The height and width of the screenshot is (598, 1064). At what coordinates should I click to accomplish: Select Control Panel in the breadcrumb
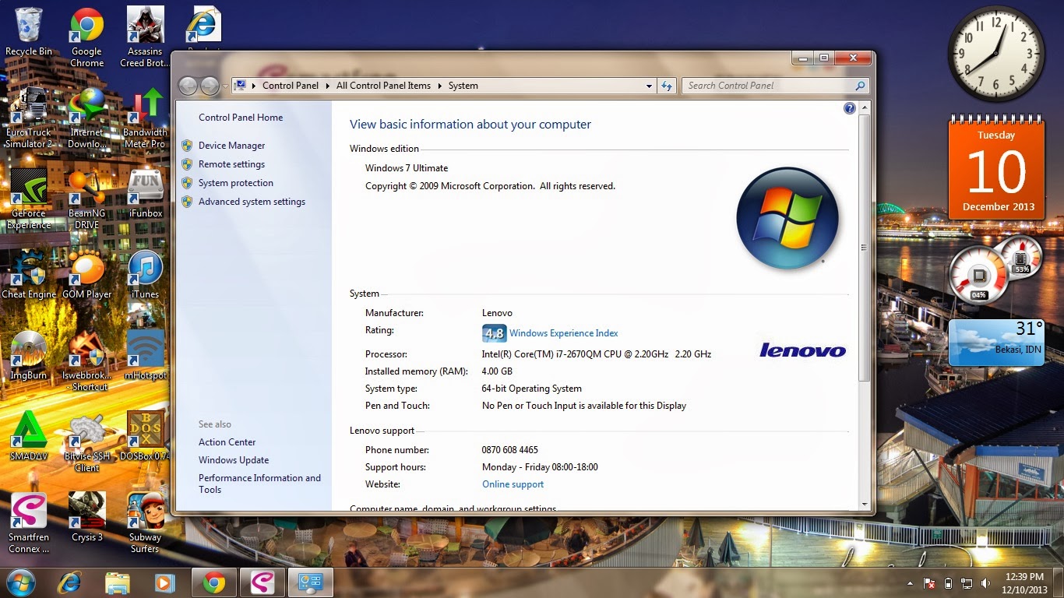tap(291, 86)
